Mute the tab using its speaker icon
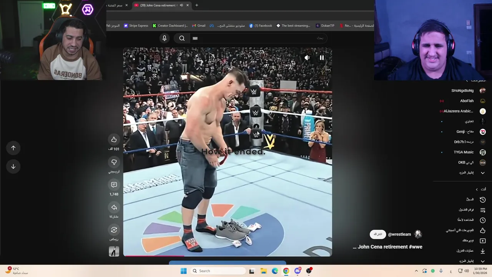This screenshot has width=492, height=277. click(181, 5)
